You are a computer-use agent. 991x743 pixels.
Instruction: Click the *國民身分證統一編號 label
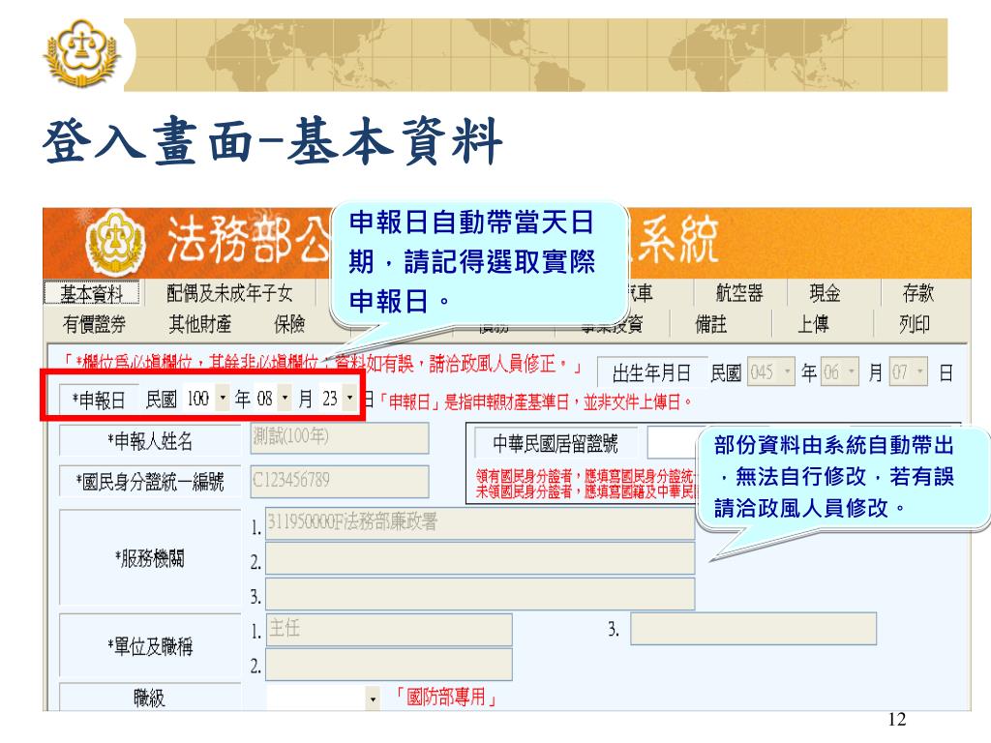tap(150, 482)
